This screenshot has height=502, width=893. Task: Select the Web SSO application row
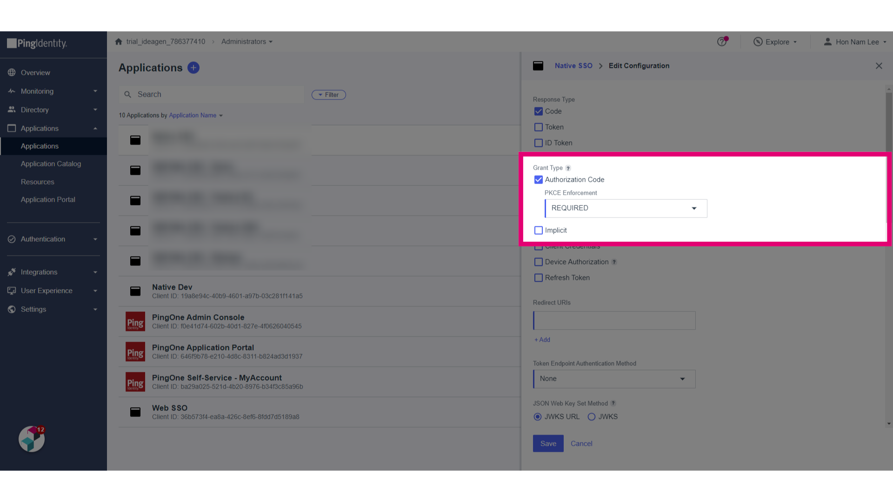tap(320, 412)
